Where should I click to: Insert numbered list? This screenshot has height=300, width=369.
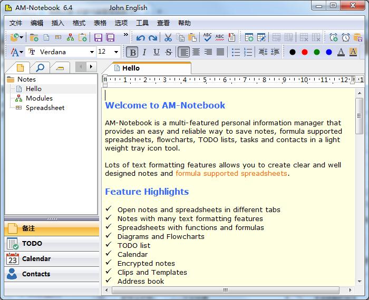point(248,52)
